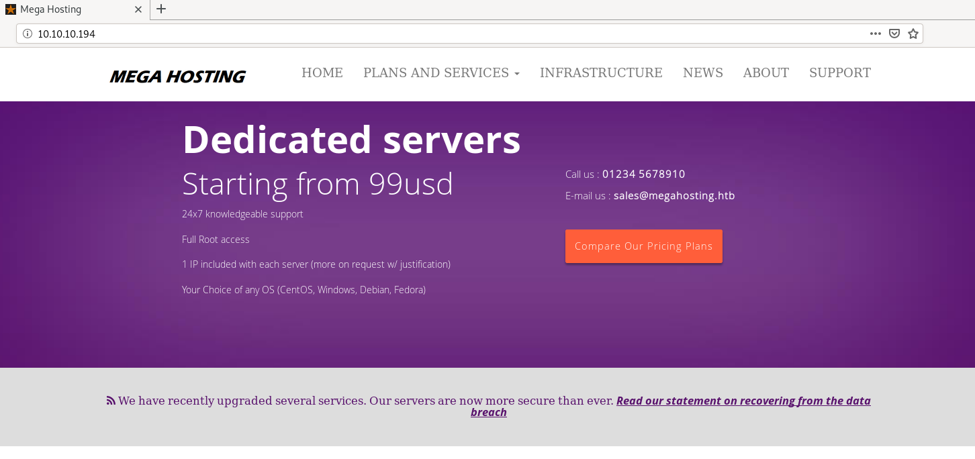The width and height of the screenshot is (975, 459).
Task: Read the data breach recovery statement
Action: (743, 401)
